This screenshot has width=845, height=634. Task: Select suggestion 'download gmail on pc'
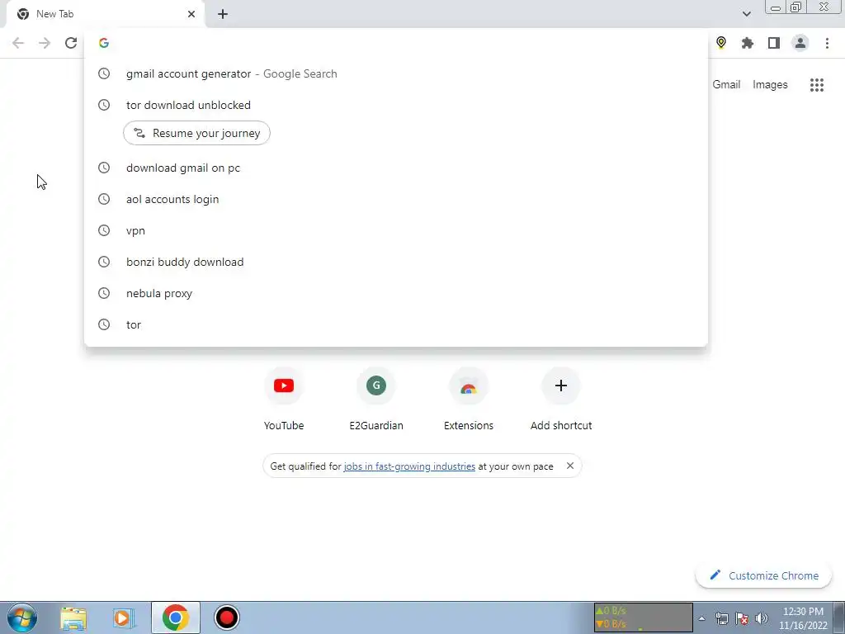pyautogui.click(x=396, y=168)
